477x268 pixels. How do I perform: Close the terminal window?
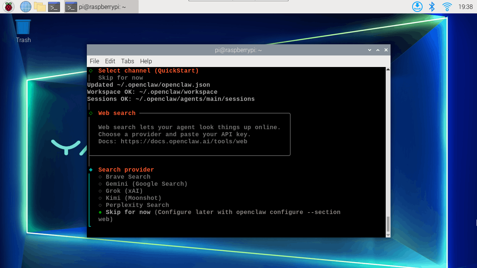pyautogui.click(x=386, y=50)
